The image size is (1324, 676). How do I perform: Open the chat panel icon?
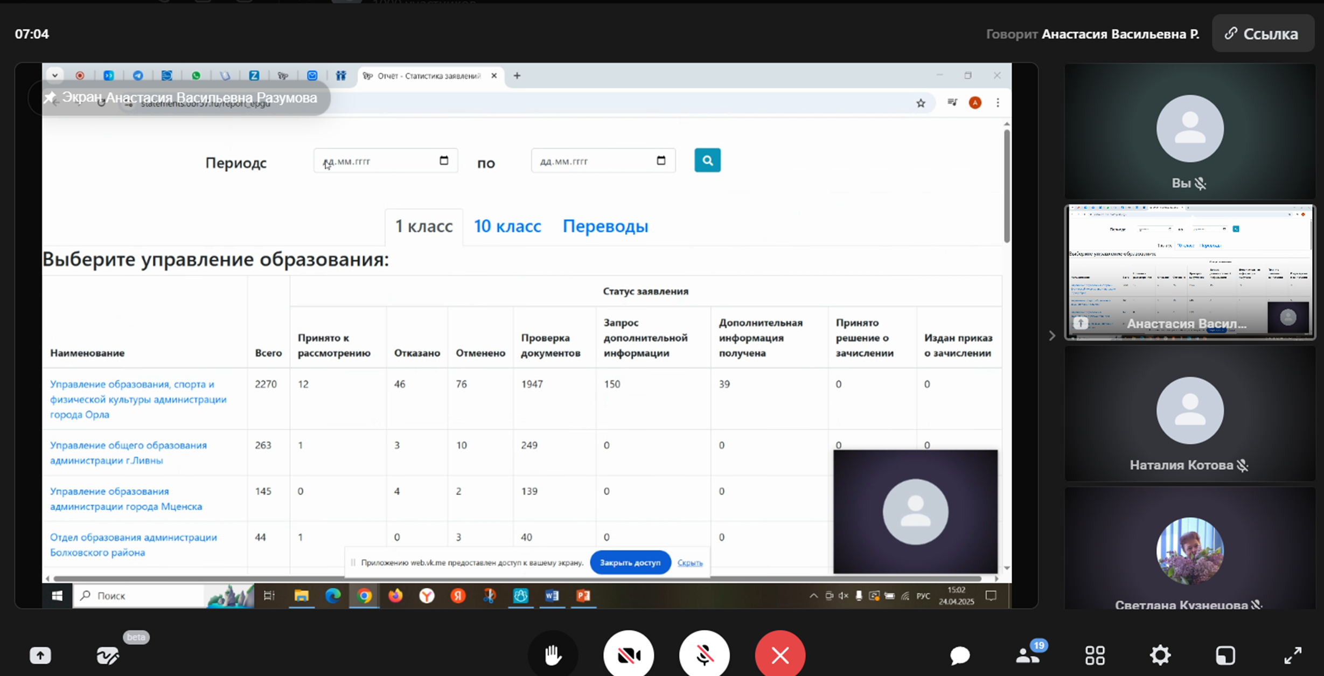coord(960,656)
